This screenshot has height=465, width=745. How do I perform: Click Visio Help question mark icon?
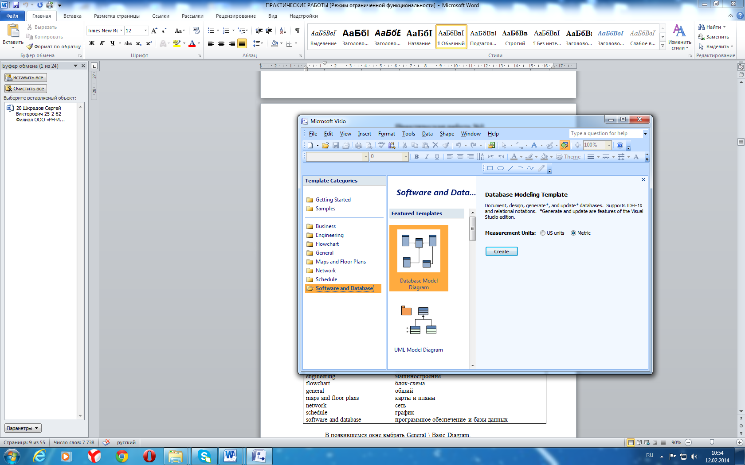[620, 145]
